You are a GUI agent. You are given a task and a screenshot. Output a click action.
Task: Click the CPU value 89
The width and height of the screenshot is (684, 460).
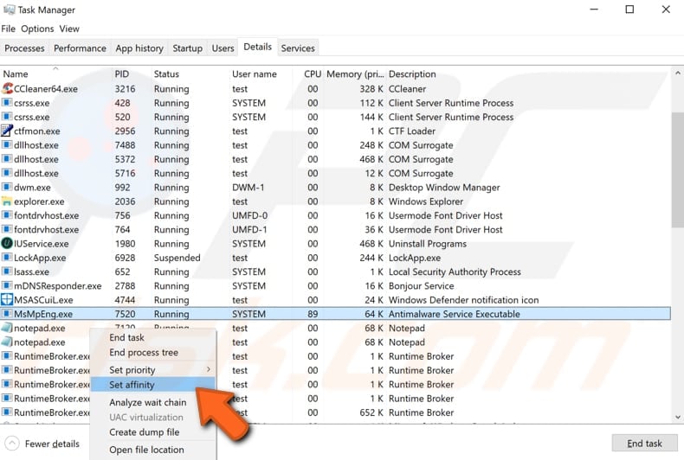point(313,314)
